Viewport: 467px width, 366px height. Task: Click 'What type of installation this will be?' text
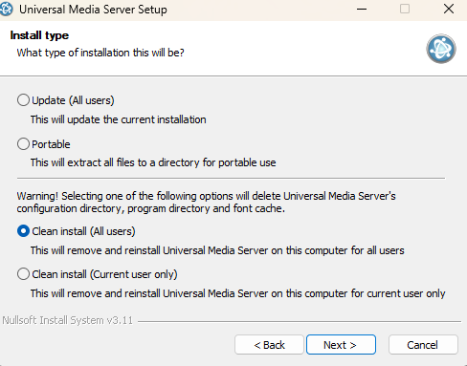tap(100, 53)
